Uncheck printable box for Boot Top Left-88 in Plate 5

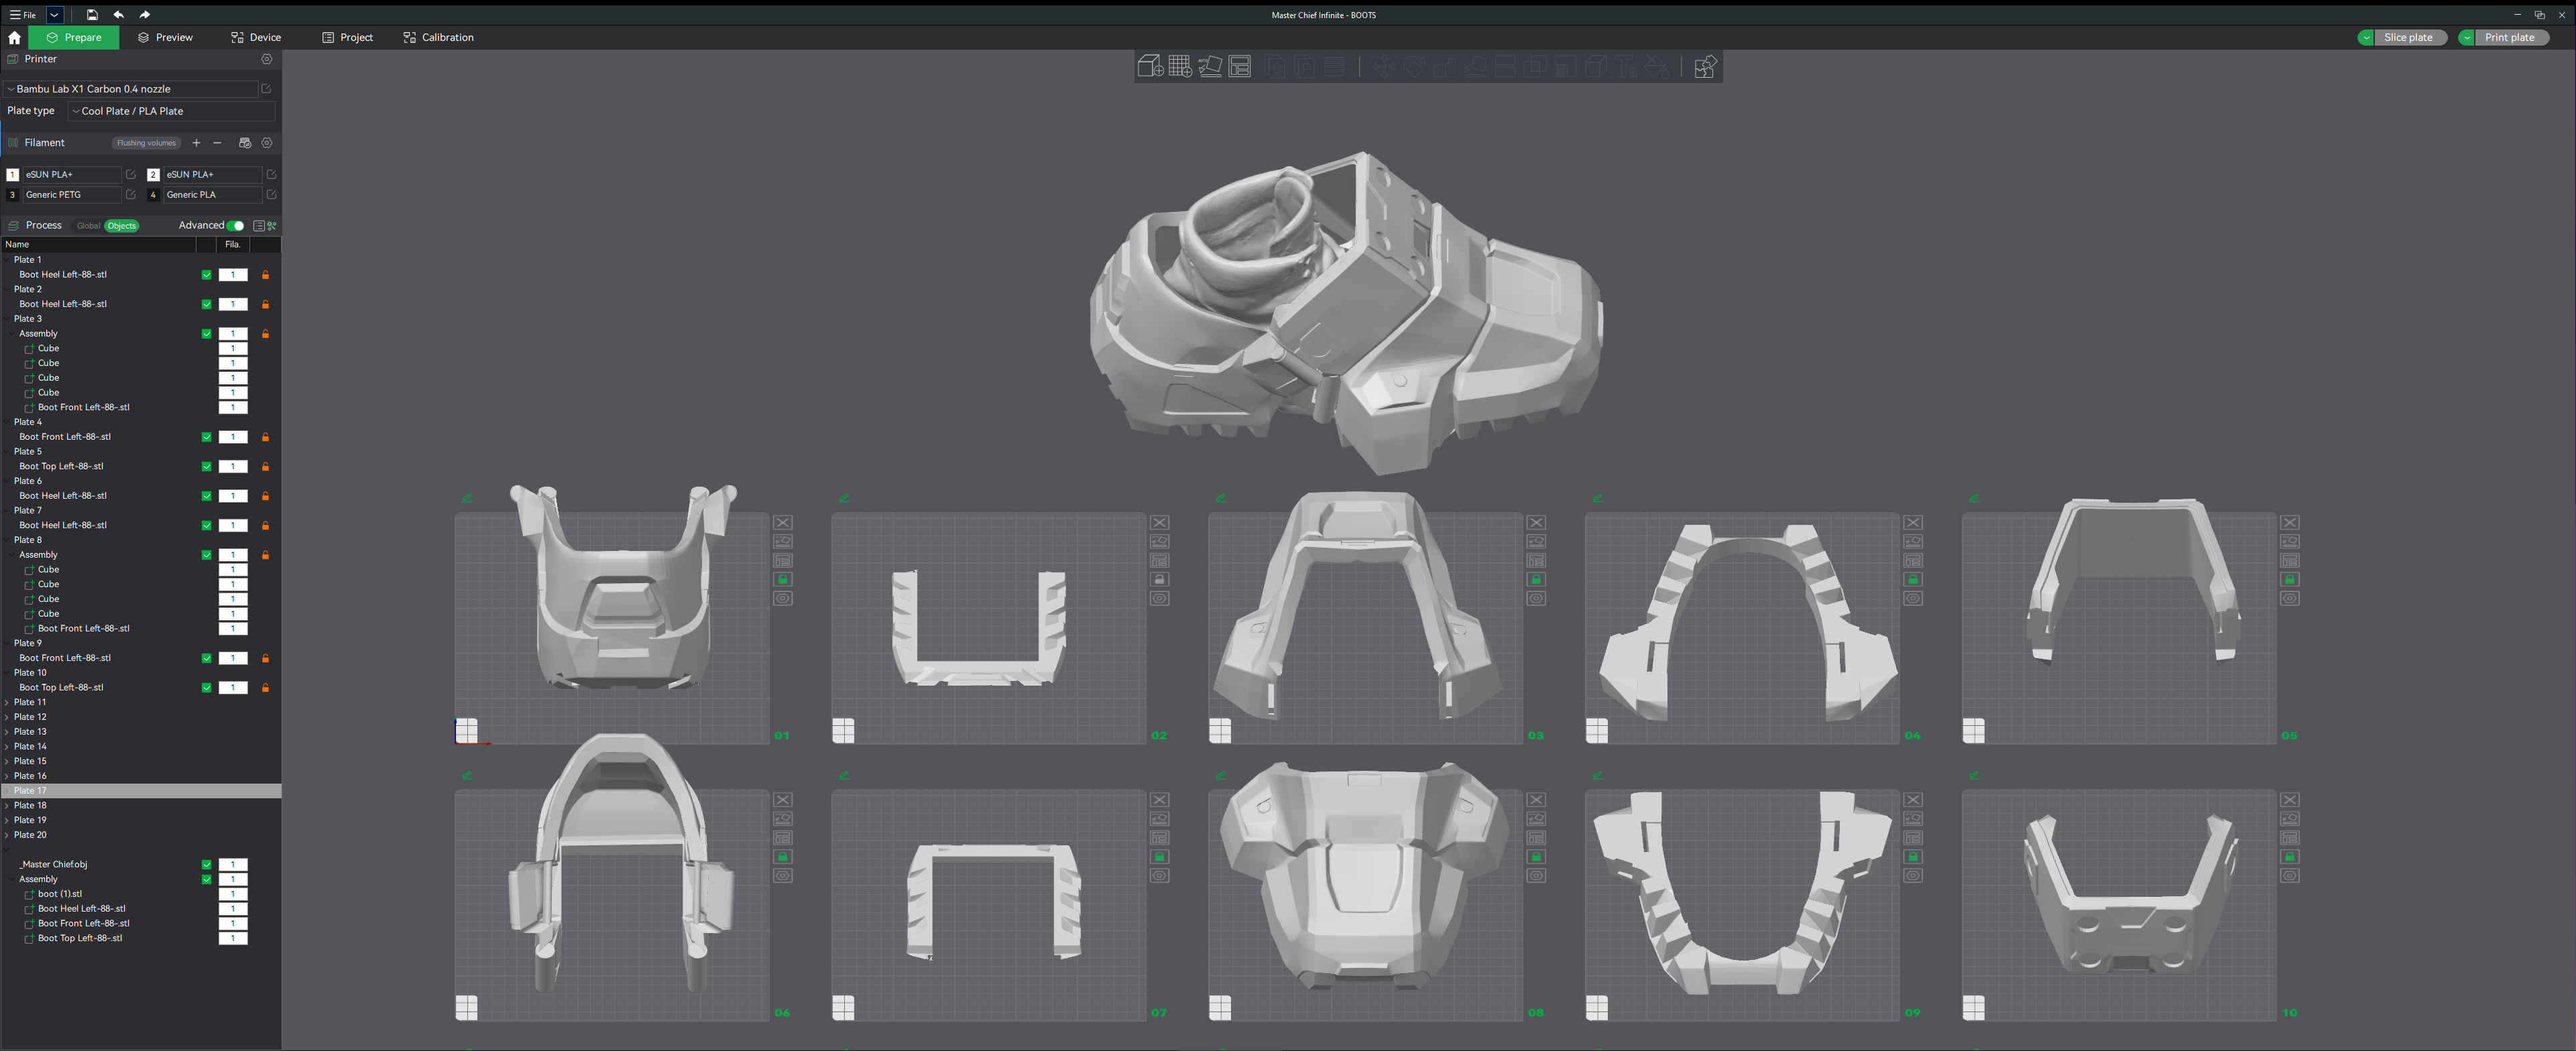coord(207,467)
